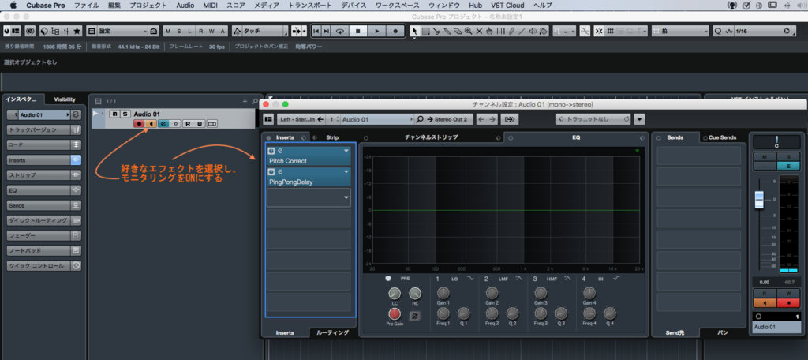The height and width of the screenshot is (360, 808).
Task: Bypass the PingPongDelay insert
Action: click(271, 172)
